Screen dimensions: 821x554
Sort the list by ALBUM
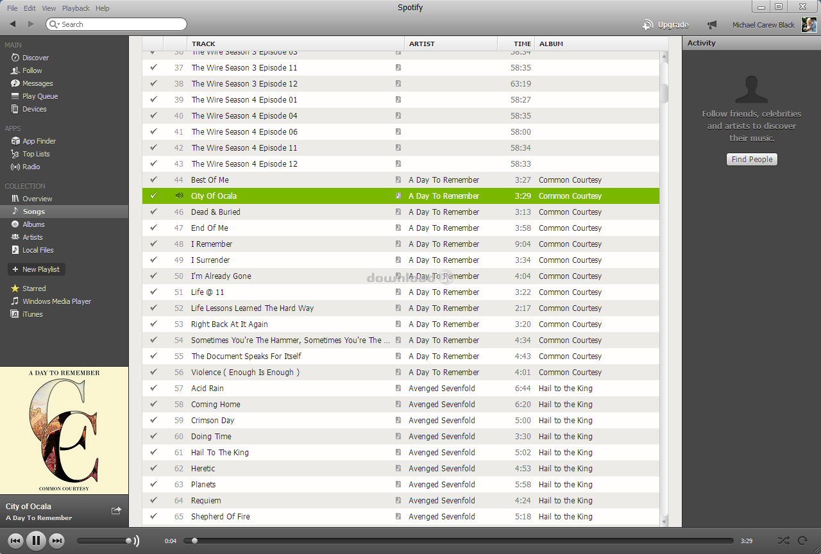pyautogui.click(x=552, y=43)
